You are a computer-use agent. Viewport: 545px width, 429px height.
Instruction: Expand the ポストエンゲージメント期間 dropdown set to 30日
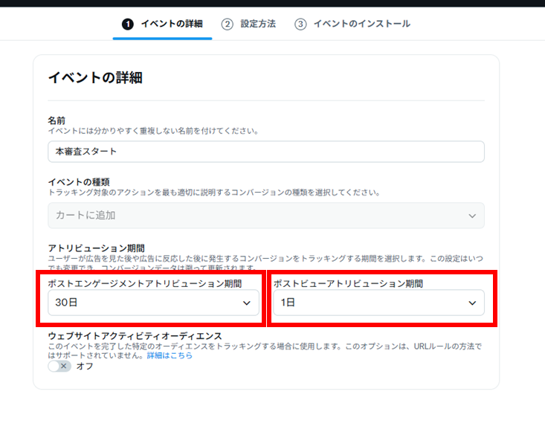pyautogui.click(x=153, y=303)
